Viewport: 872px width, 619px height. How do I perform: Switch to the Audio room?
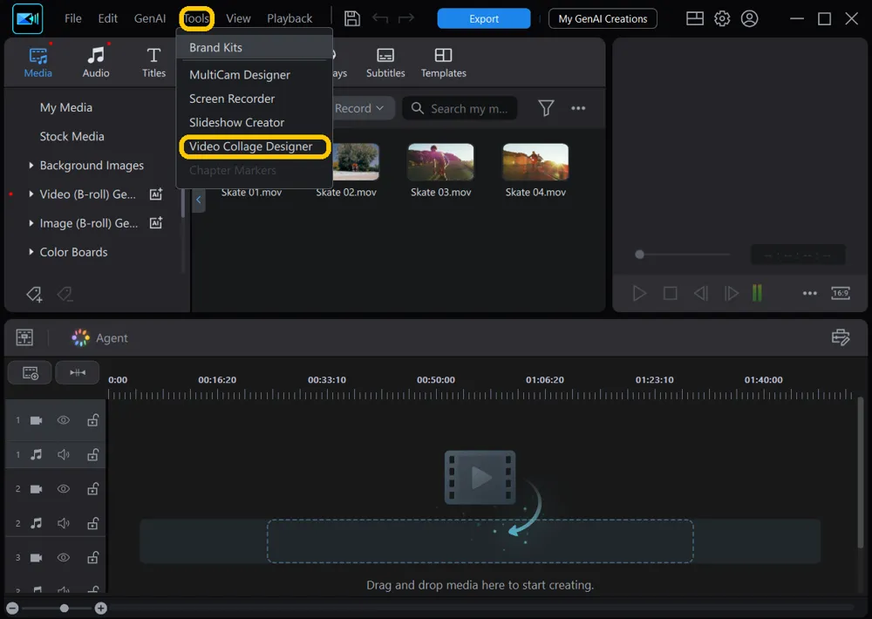coord(96,62)
